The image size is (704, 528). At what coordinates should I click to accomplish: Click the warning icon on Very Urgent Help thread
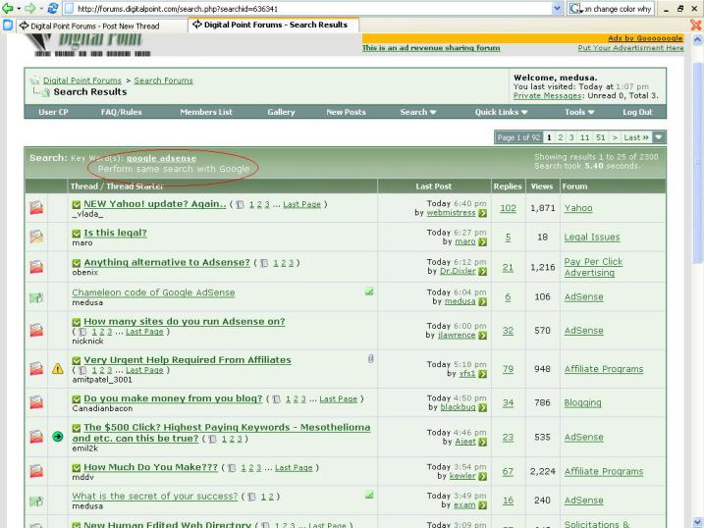coord(58,369)
